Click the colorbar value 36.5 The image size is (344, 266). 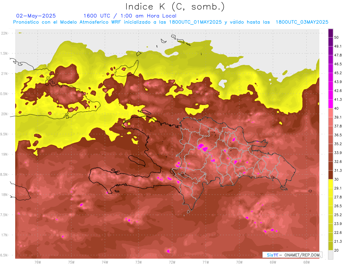point(338,135)
